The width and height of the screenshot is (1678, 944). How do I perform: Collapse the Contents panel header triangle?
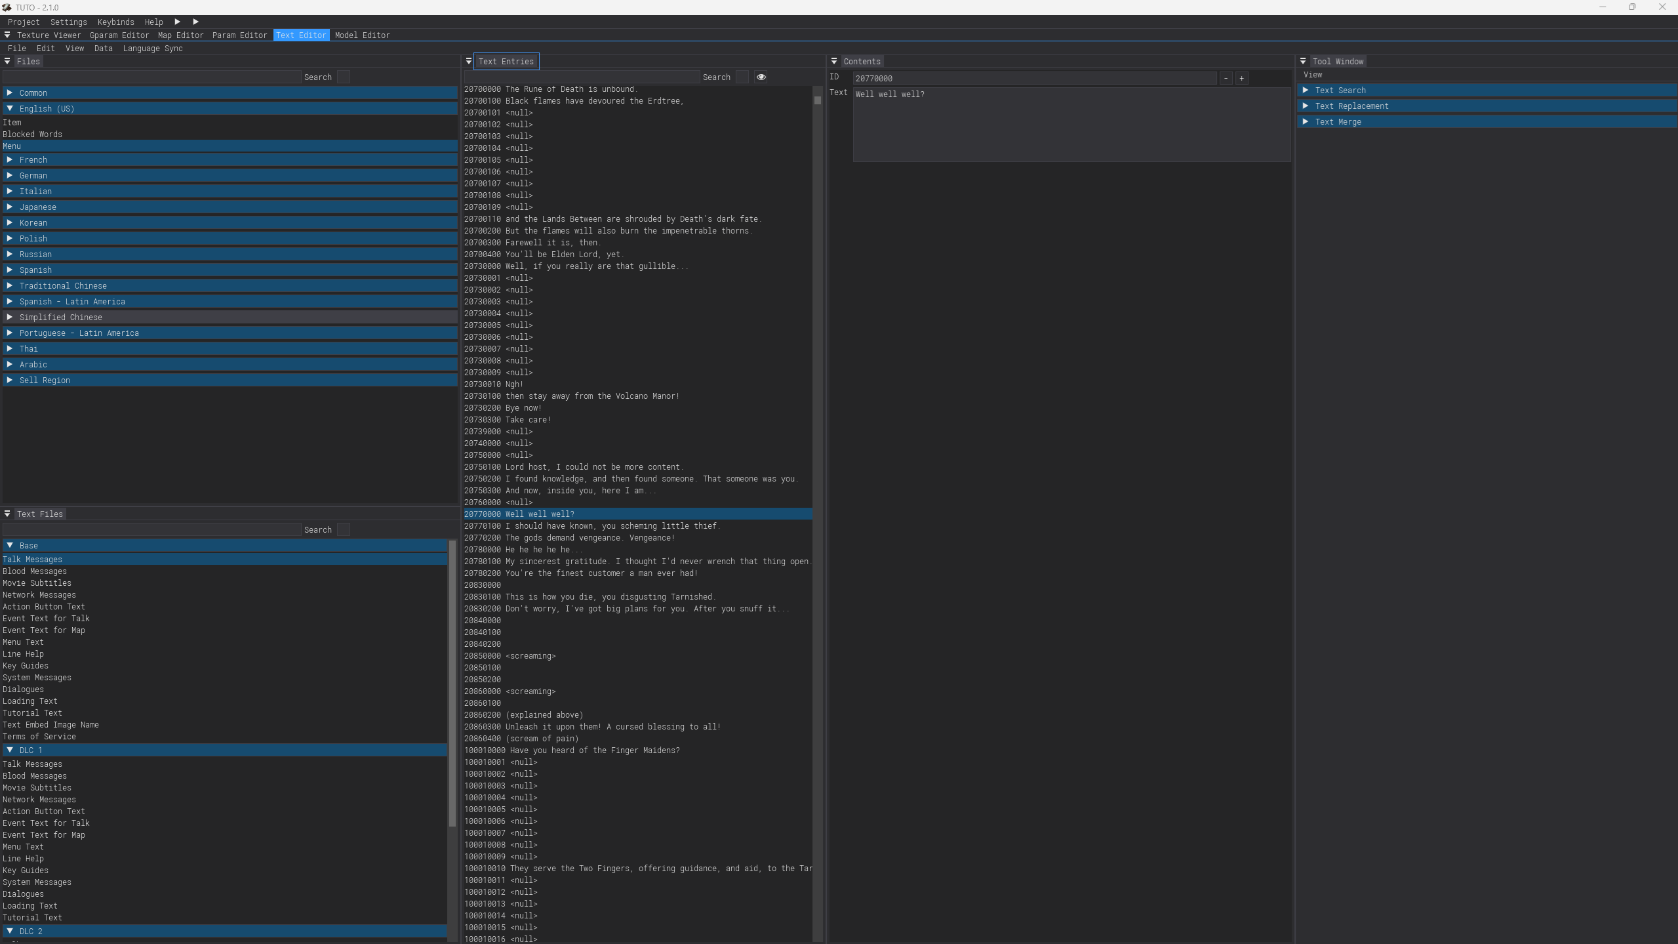(x=833, y=61)
